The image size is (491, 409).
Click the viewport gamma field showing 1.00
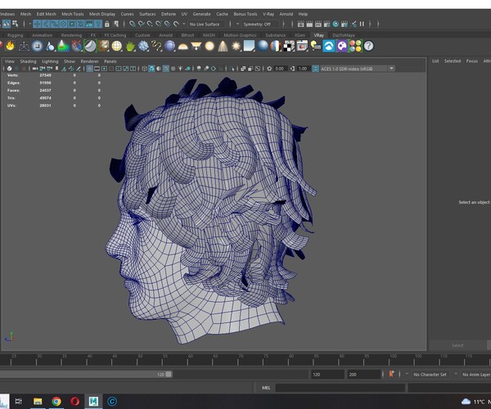coord(303,69)
